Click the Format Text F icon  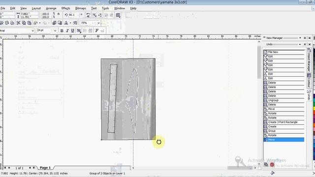coord(96,30)
